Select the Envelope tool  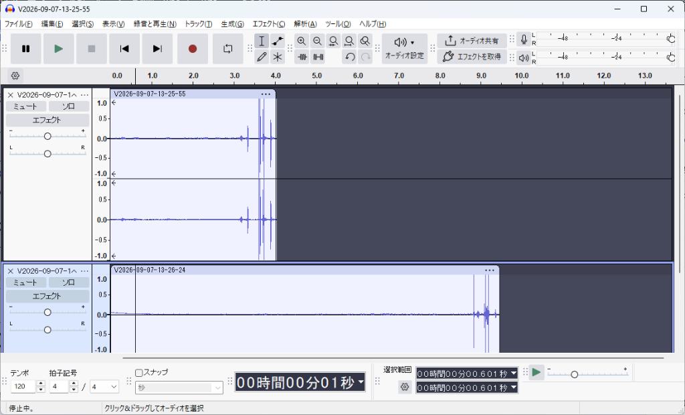click(278, 41)
